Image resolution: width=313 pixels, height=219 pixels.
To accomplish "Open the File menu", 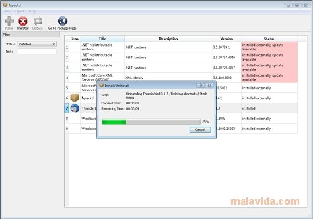I will [x=7, y=11].
